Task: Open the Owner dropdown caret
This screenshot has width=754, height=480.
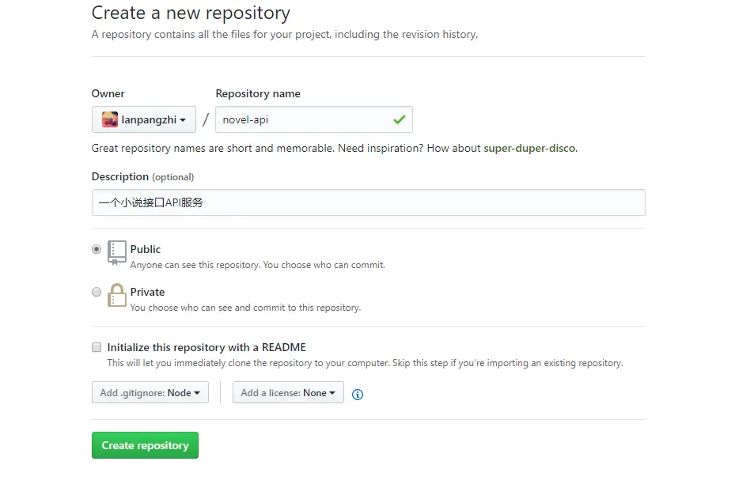Action: [183, 120]
